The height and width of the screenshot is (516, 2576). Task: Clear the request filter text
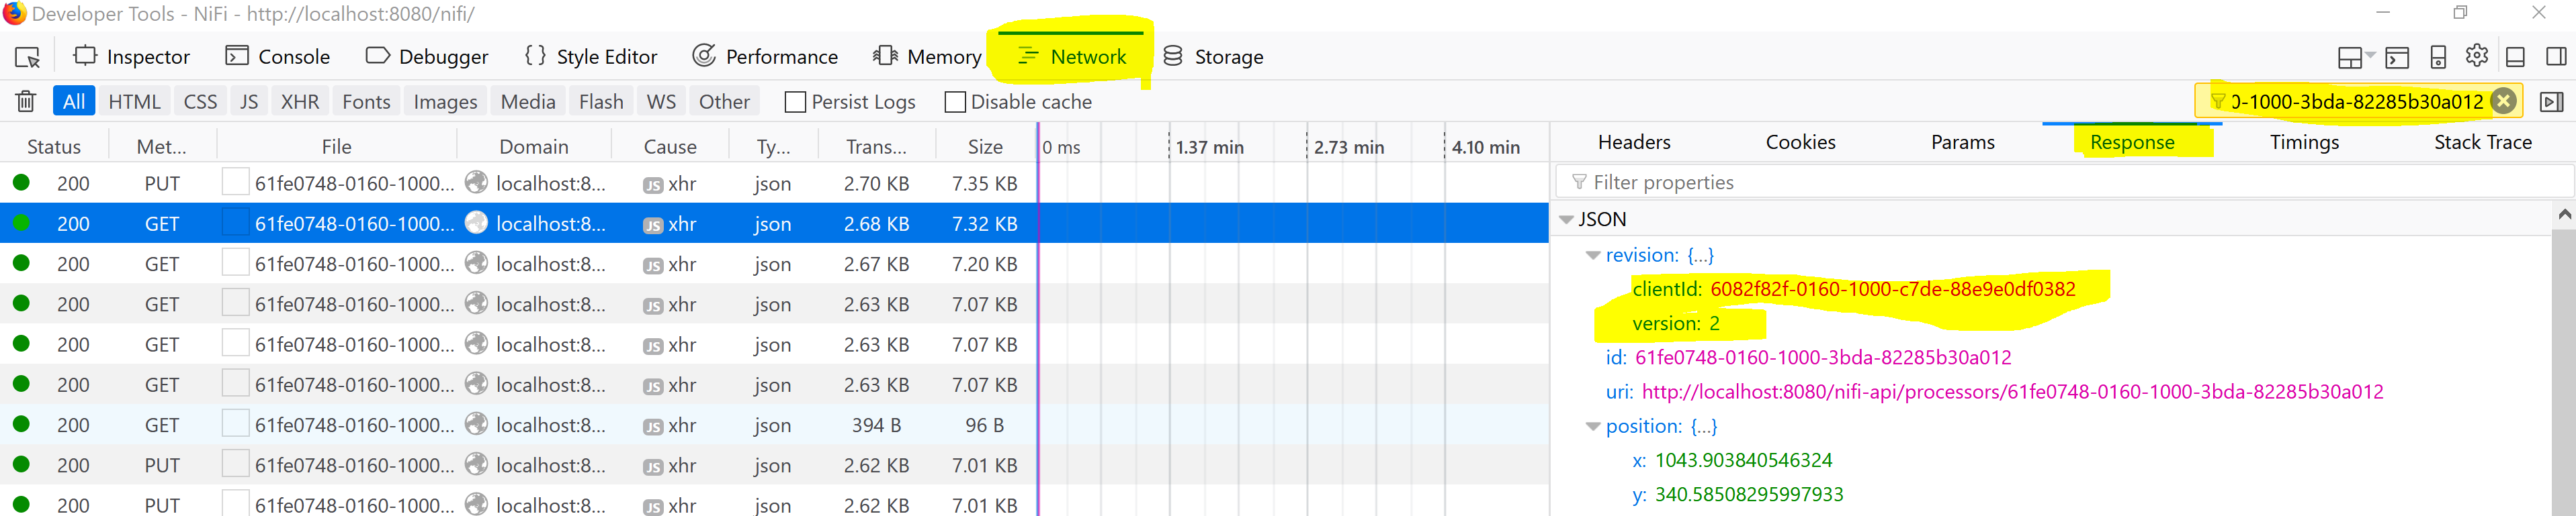[2503, 100]
